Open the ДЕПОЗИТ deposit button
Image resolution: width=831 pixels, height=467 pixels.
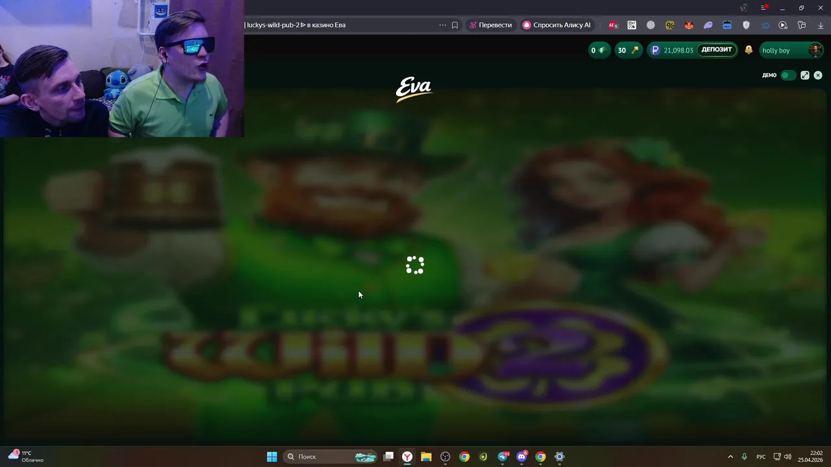(717, 50)
